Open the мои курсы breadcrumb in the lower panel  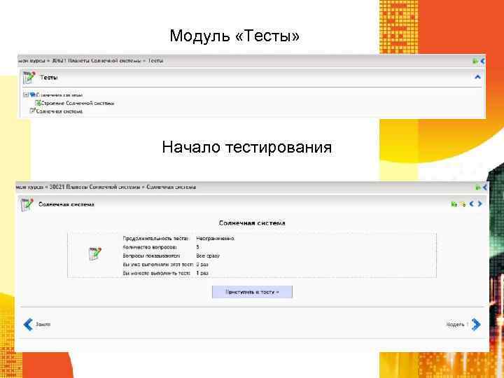click(29, 187)
